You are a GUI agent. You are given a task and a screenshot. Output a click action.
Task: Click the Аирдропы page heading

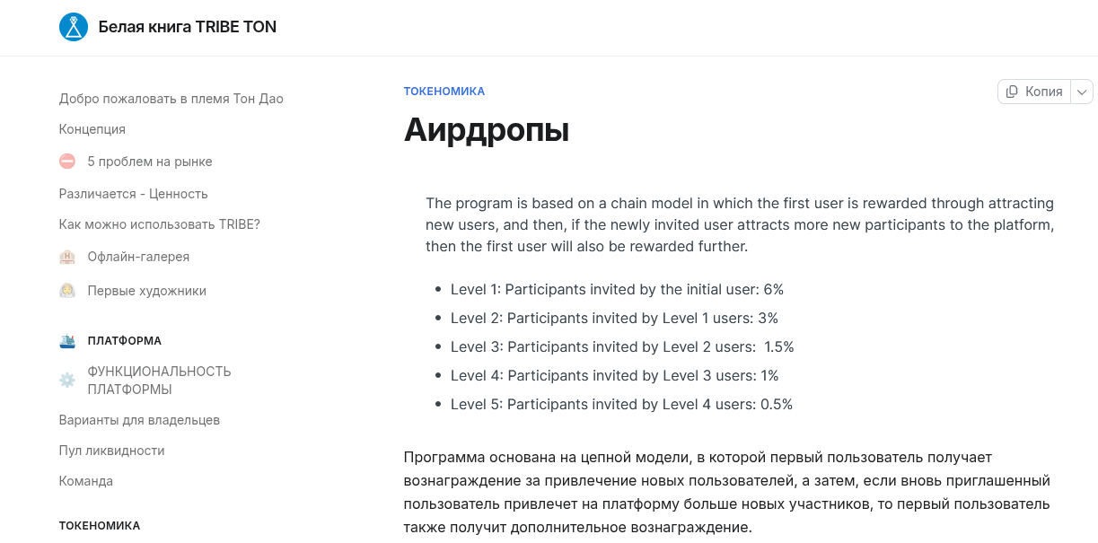click(486, 130)
